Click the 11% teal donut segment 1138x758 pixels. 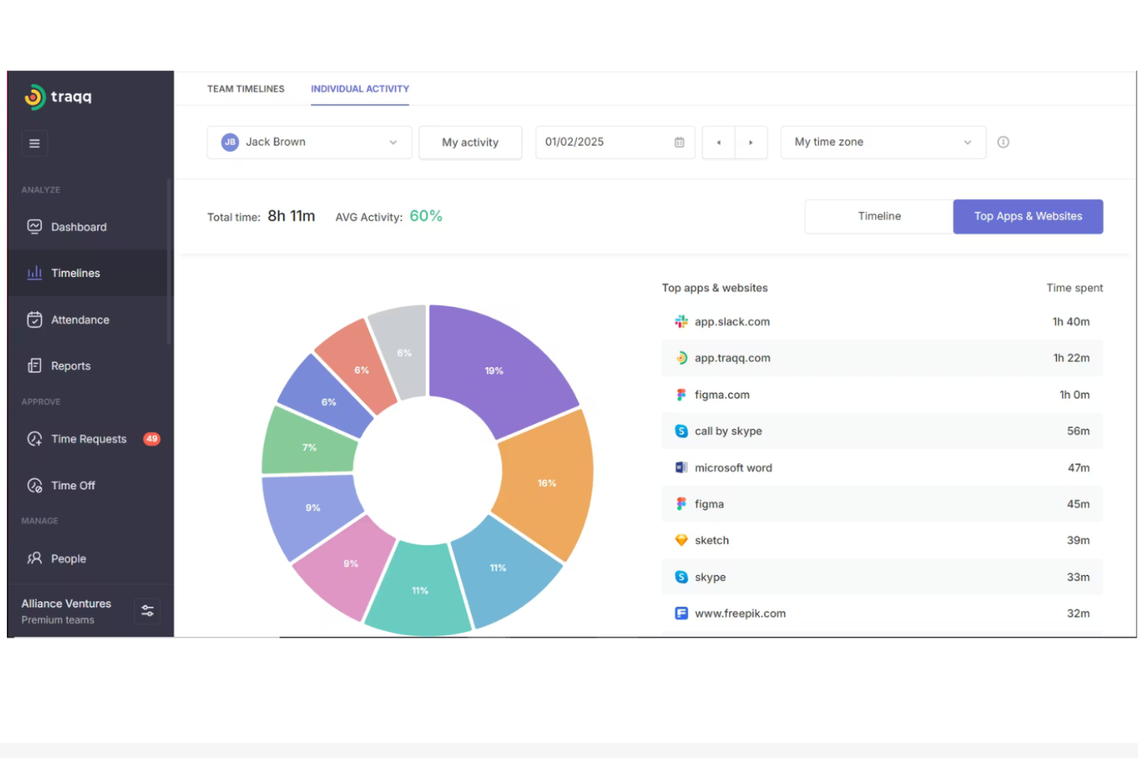[x=419, y=591]
